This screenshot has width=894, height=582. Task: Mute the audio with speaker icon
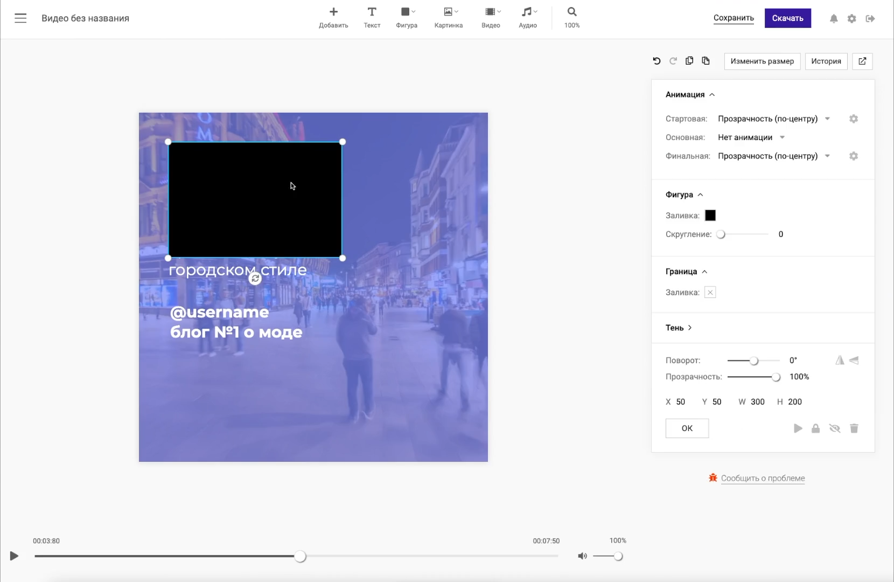582,556
